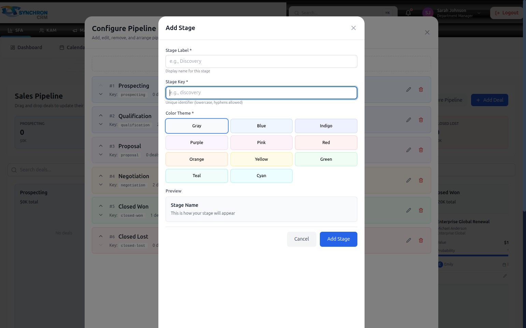Close the Add Stage dialog with X
The height and width of the screenshot is (328, 526).
click(354, 28)
